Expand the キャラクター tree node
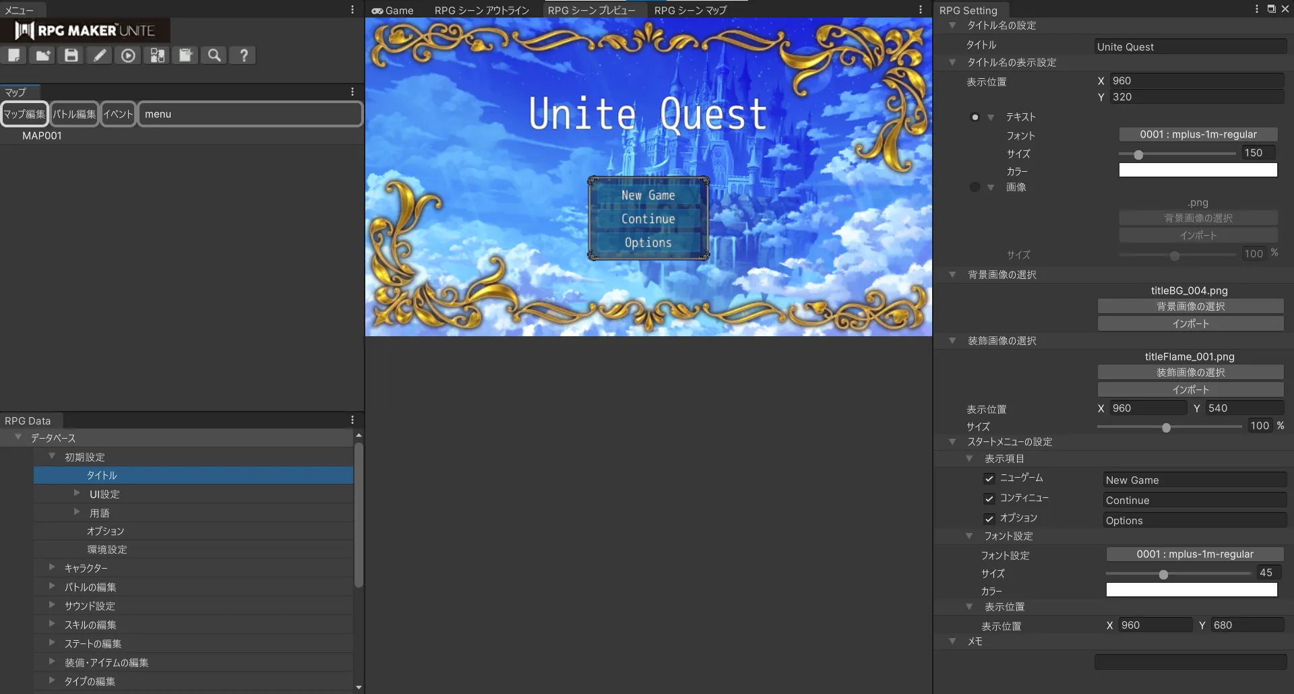Screen dimensions: 1294x694 pos(52,567)
